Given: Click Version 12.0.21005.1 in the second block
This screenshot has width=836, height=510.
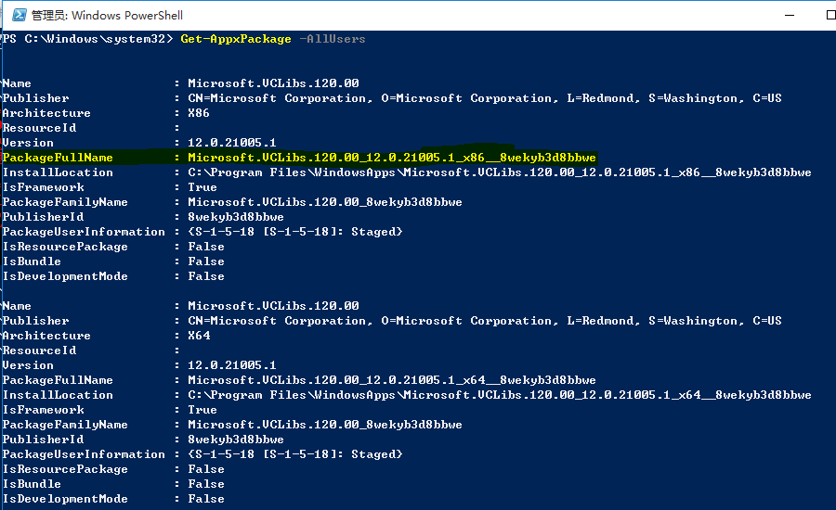Looking at the screenshot, I should point(231,365).
